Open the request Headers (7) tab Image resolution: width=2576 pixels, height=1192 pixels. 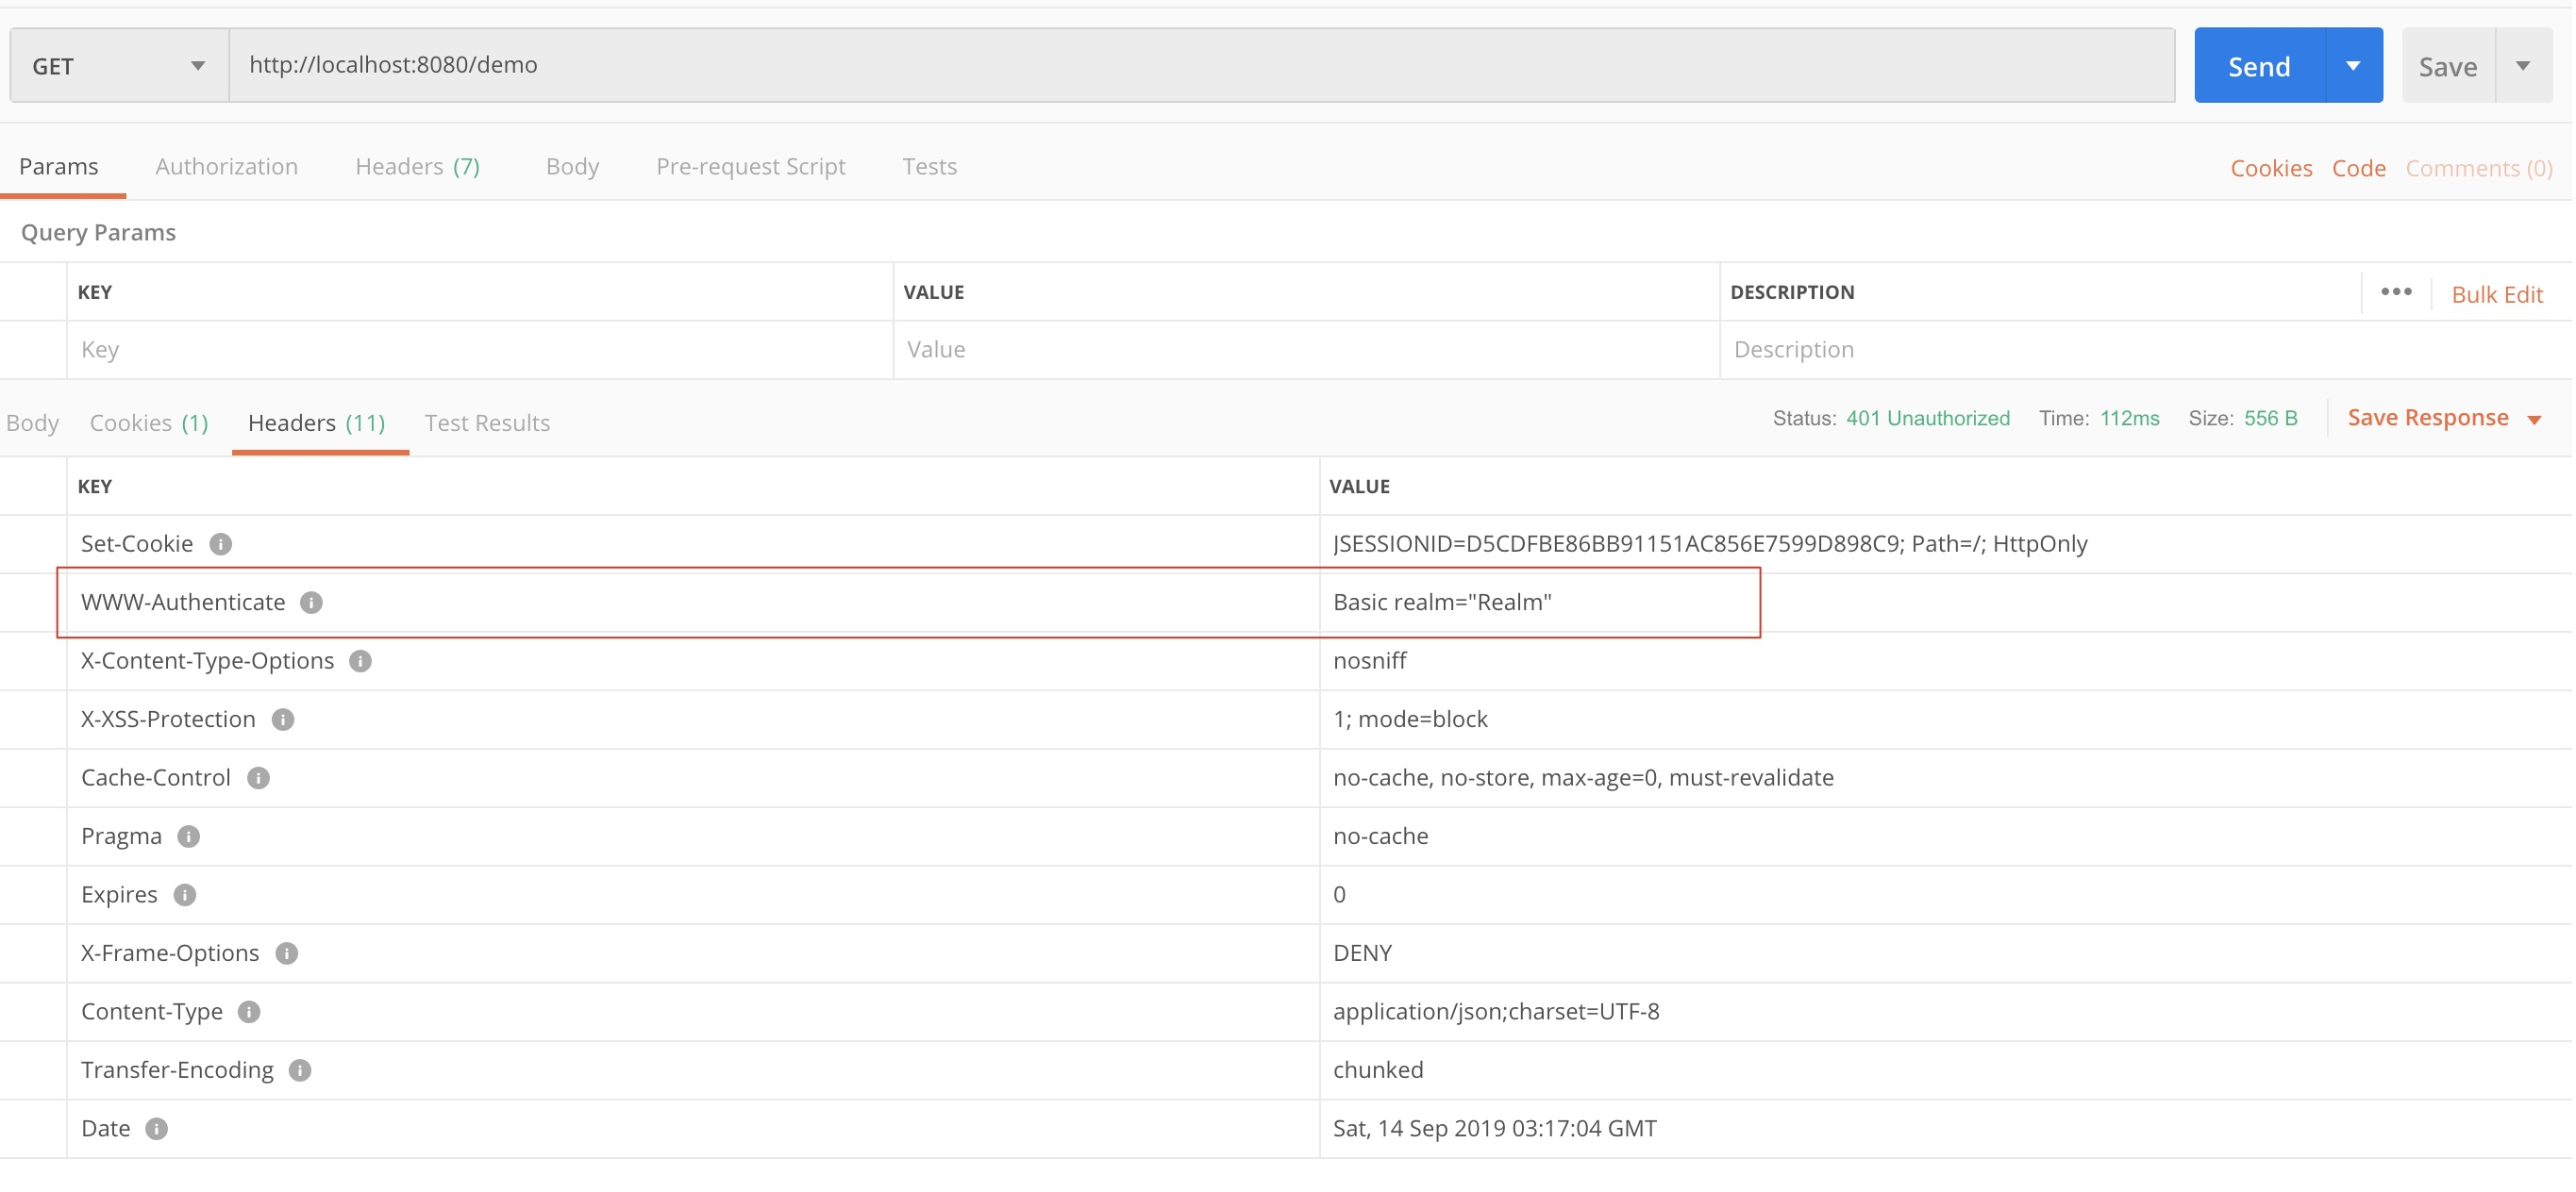pos(417,167)
